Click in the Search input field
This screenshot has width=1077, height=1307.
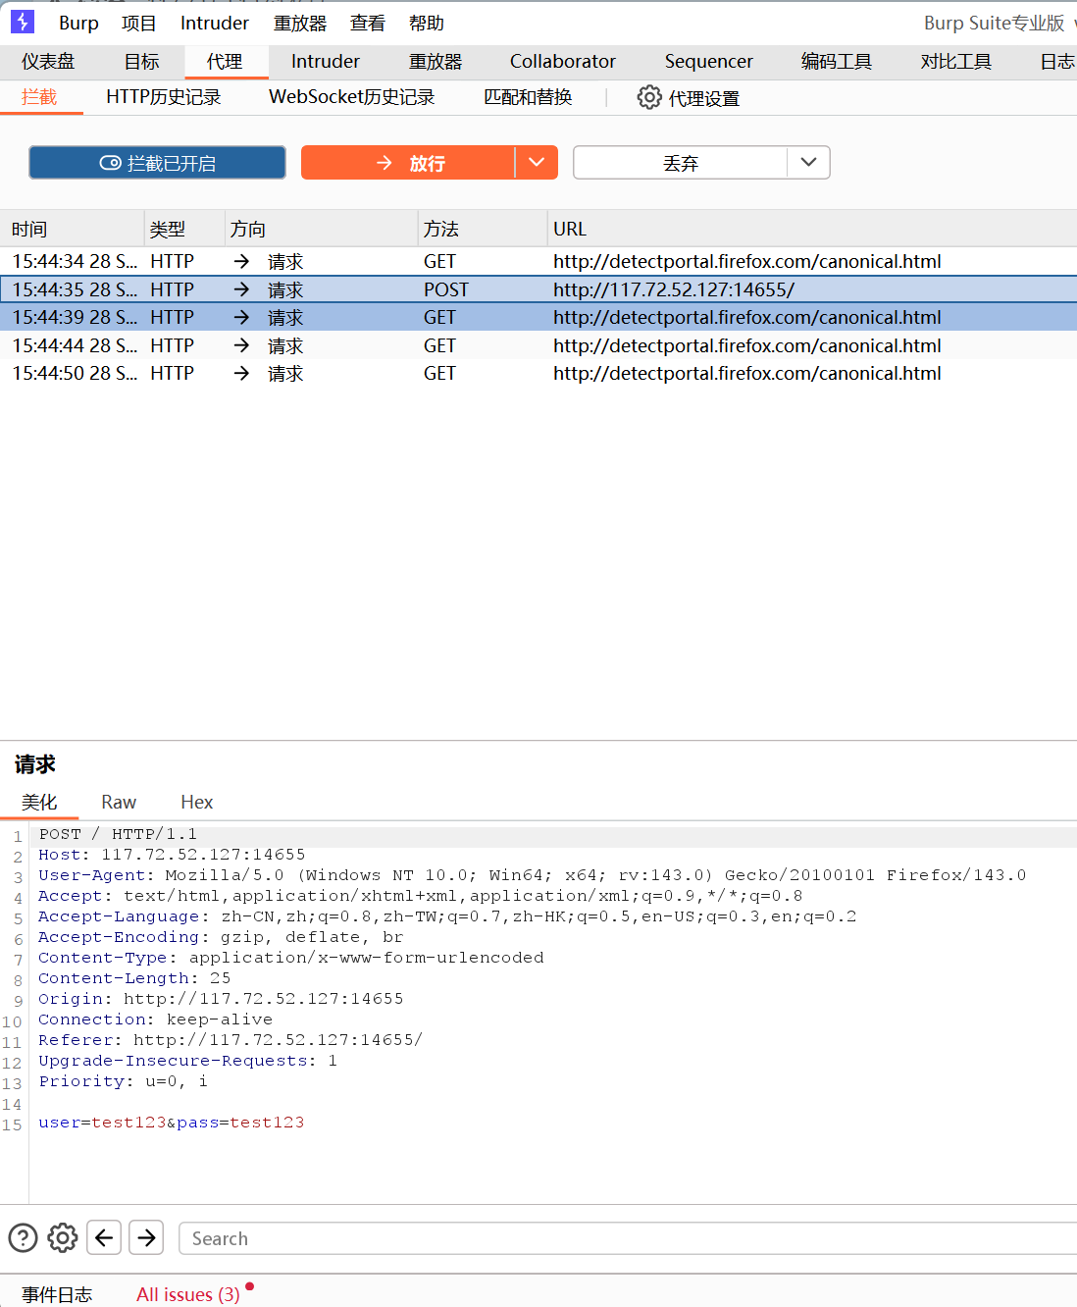[x=628, y=1238]
